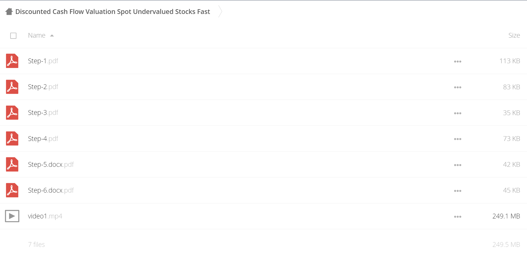The height and width of the screenshot is (264, 527).
Task: Tick the select-all files checkbox
Action: [x=13, y=36]
